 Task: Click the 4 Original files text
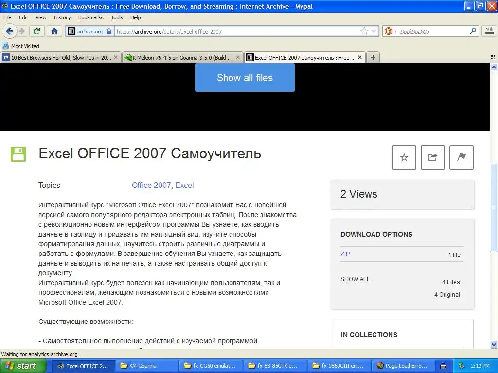(447, 295)
